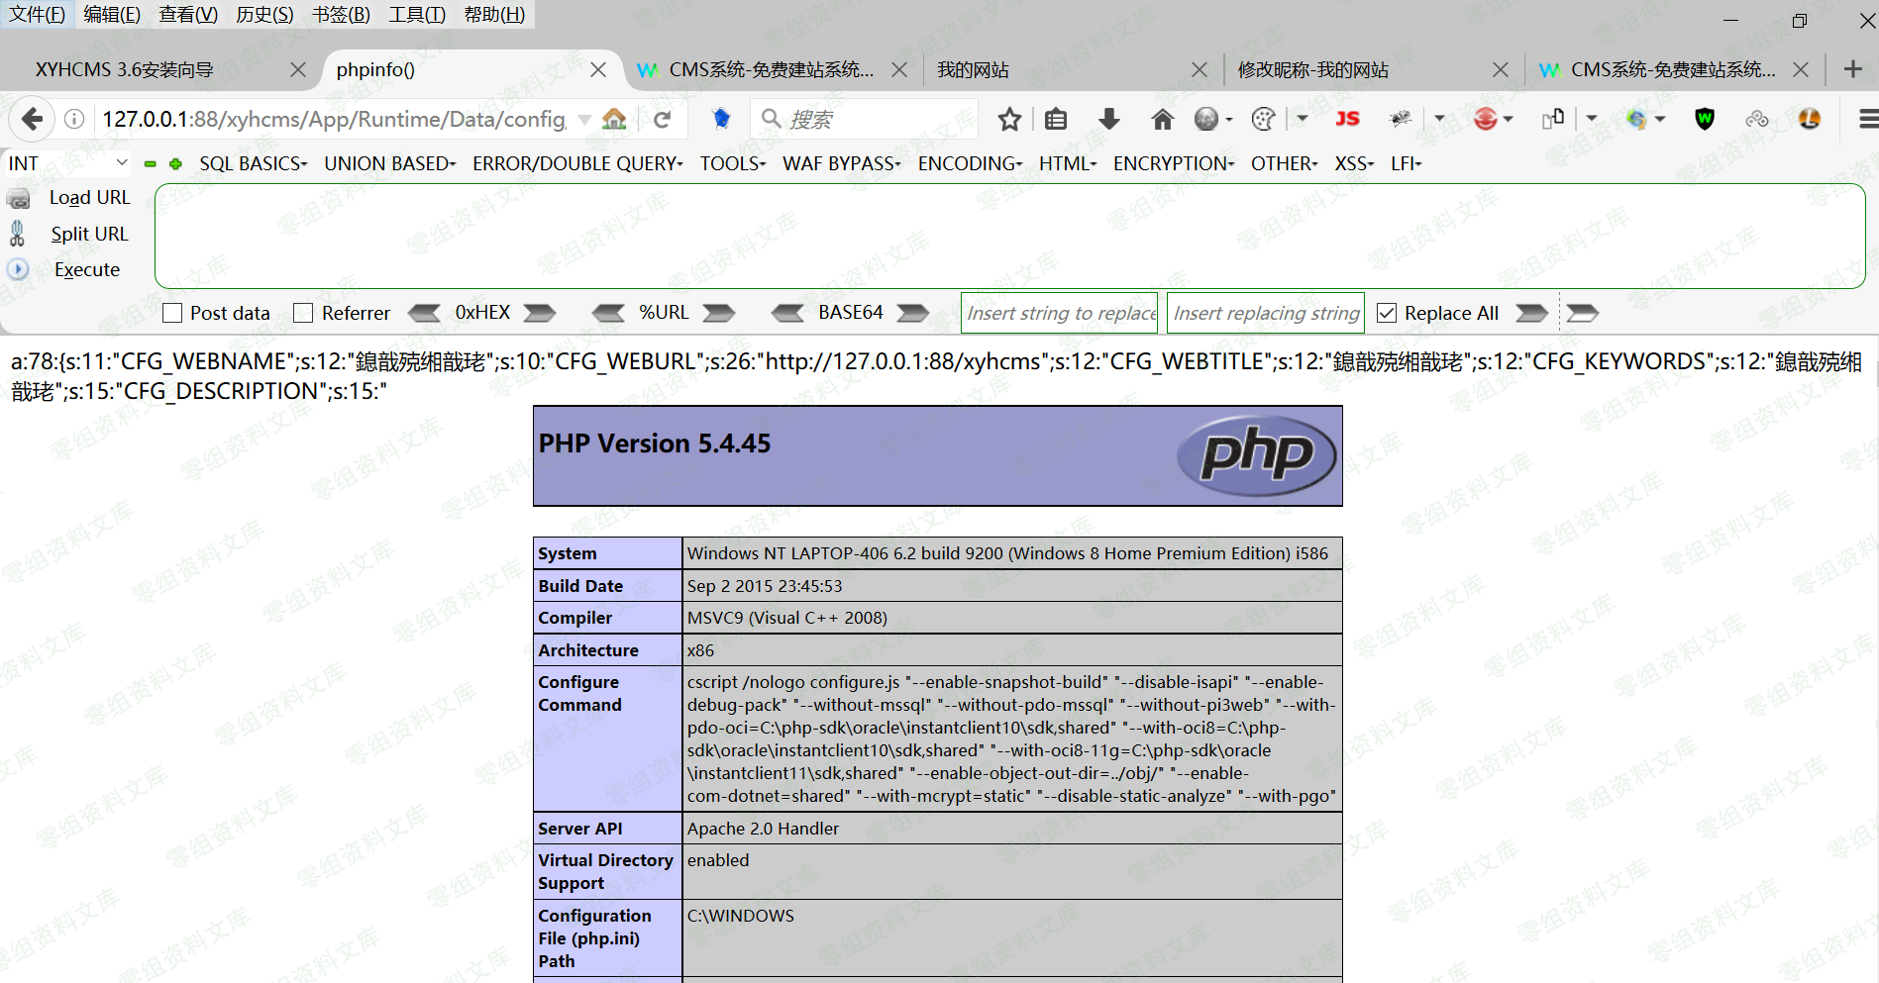This screenshot has width=1879, height=983.
Task: Focus the HackBar URL text area
Action: (x=1009, y=236)
